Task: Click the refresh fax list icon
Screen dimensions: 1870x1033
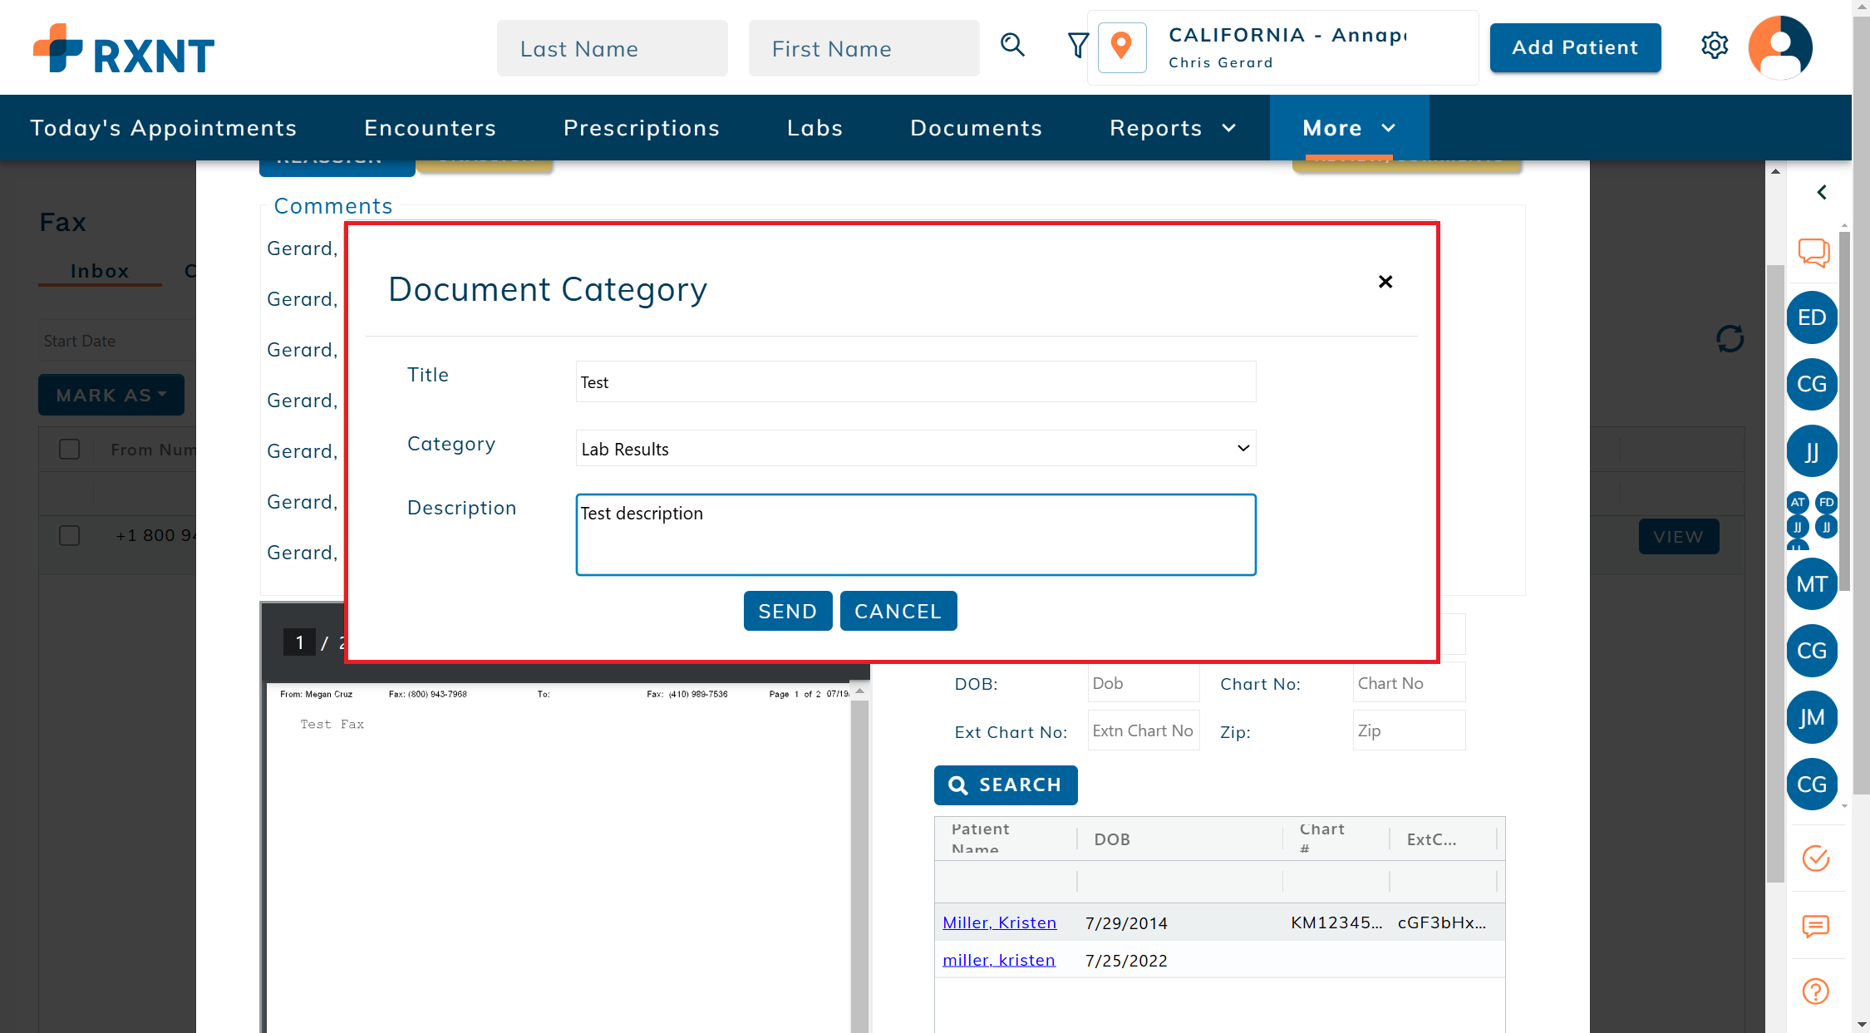Action: [1730, 339]
